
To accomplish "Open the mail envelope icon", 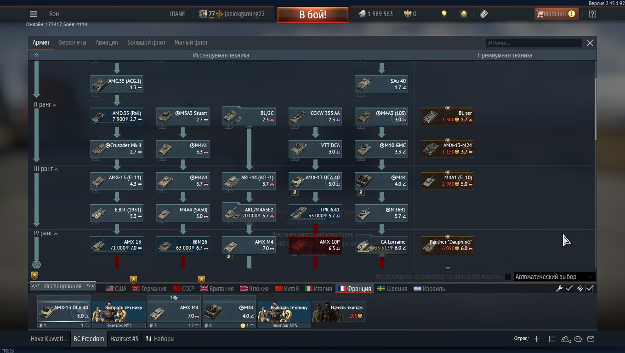I will pos(591,339).
